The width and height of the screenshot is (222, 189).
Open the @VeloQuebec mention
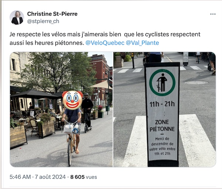(x=105, y=43)
